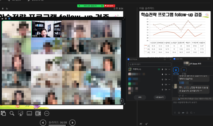Image resolution: width=213 pixels, height=126 pixels.
Task: Toggle third participant's video icon
Action: pyautogui.click(x=166, y=79)
